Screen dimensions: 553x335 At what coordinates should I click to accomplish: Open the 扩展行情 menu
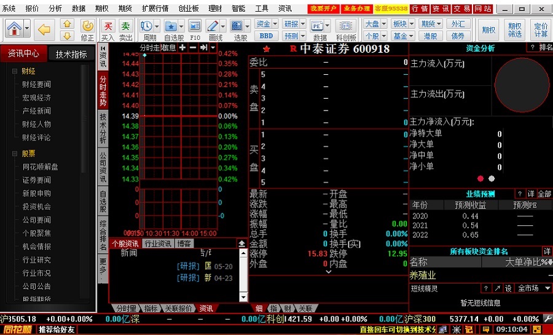(x=155, y=9)
